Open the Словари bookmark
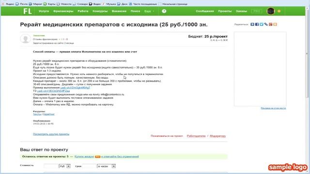 [x=80, y=4]
